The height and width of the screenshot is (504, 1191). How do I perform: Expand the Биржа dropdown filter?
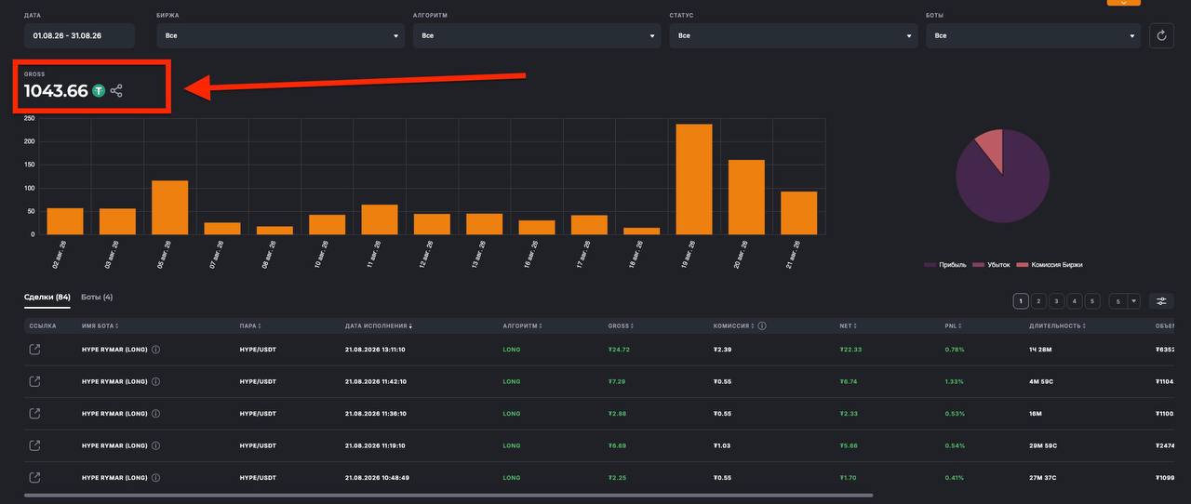click(281, 35)
